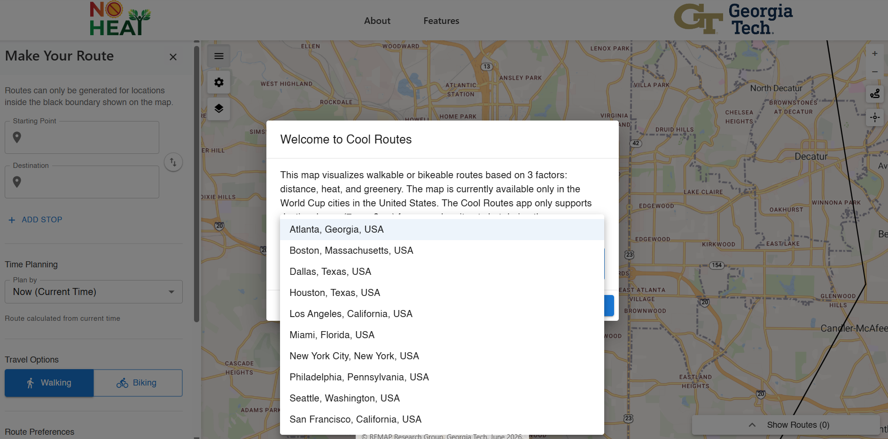Open the About page
Screen dimensions: 888x439
click(x=377, y=21)
